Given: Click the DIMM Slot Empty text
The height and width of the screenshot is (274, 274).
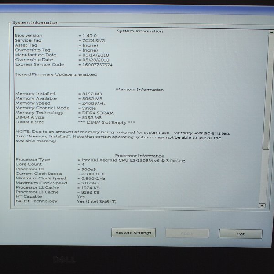Looking at the screenshot, I should [x=106, y=122].
